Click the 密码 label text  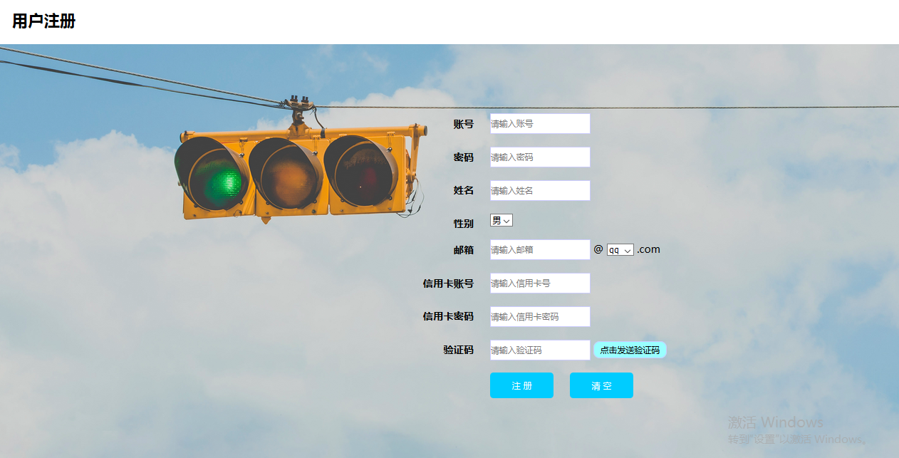463,157
